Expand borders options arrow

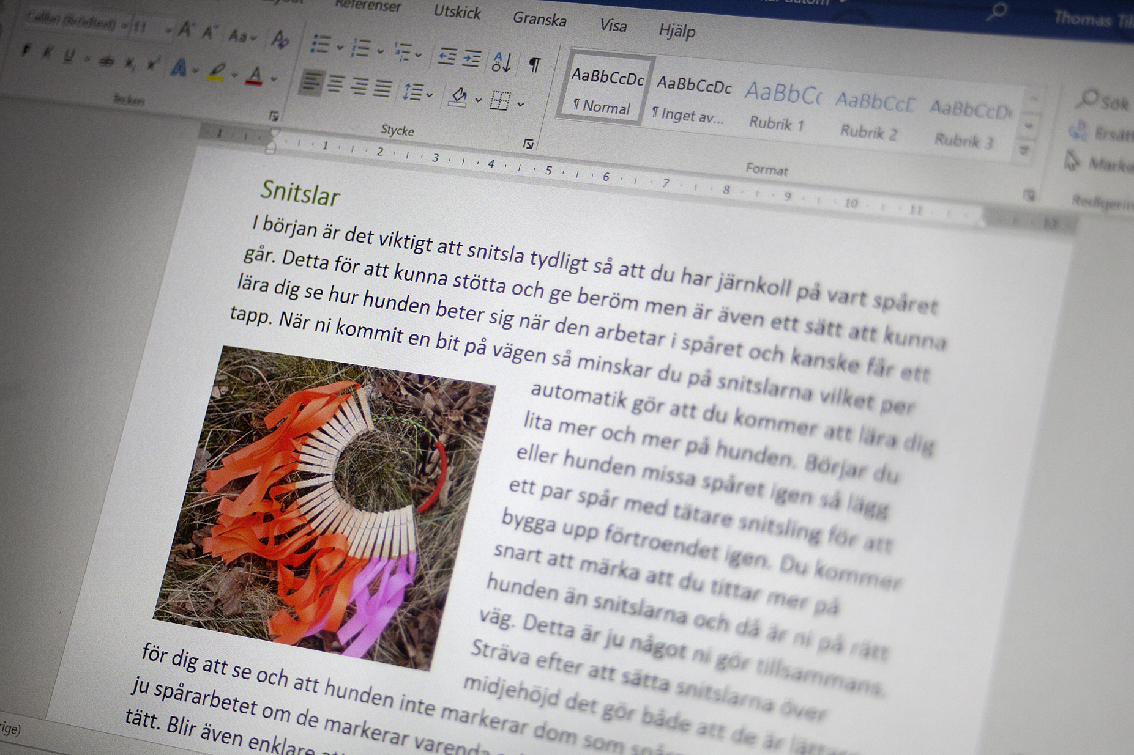point(520,105)
